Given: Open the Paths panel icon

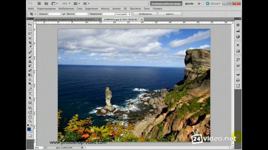Looking at the screenshot, I should pyautogui.click(x=238, y=86).
